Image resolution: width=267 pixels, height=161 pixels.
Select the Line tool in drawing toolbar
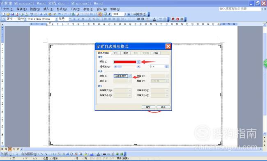[42, 154]
